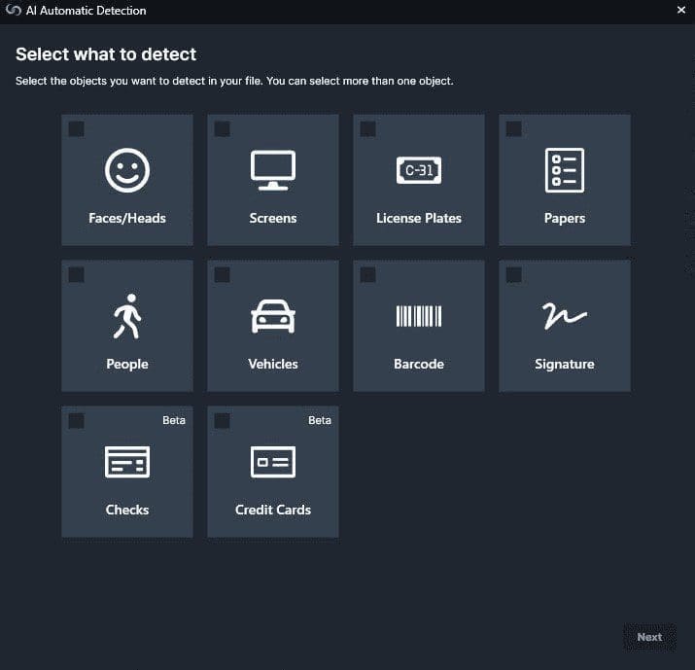The image size is (695, 670).
Task: Click the Next button
Action: click(x=649, y=637)
